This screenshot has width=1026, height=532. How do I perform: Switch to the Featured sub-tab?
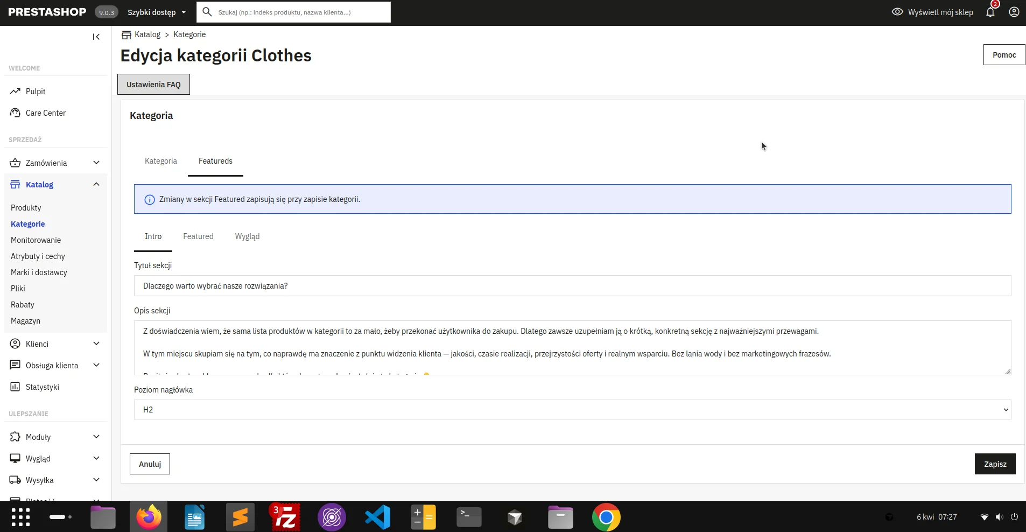(198, 236)
